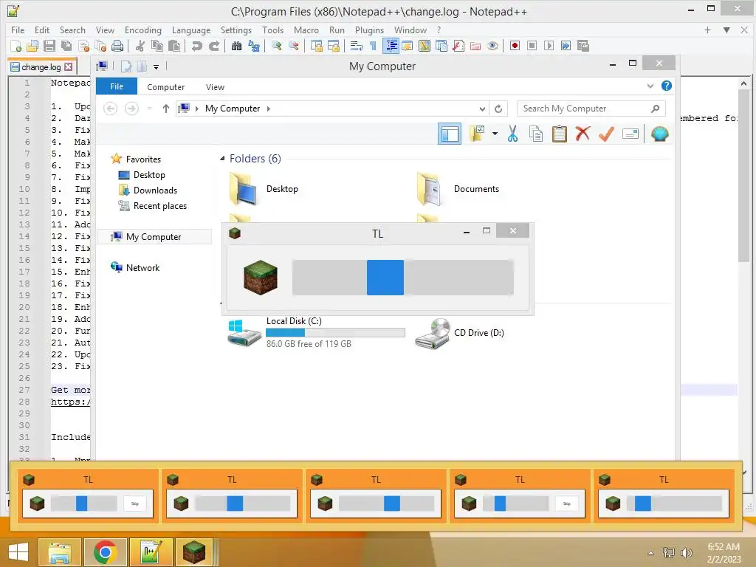756x567 pixels.
Task: Click red X Delete icon in Explorer
Action: click(x=583, y=134)
